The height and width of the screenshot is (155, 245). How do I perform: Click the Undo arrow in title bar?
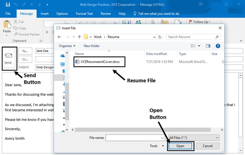(x=16, y=5)
